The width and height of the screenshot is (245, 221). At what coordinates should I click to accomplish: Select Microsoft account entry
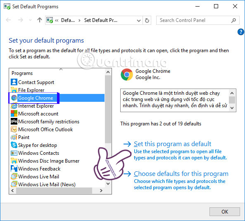pos(38,114)
